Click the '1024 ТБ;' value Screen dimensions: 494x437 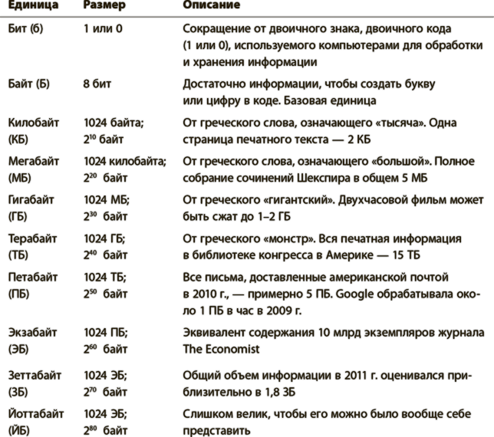point(105,277)
